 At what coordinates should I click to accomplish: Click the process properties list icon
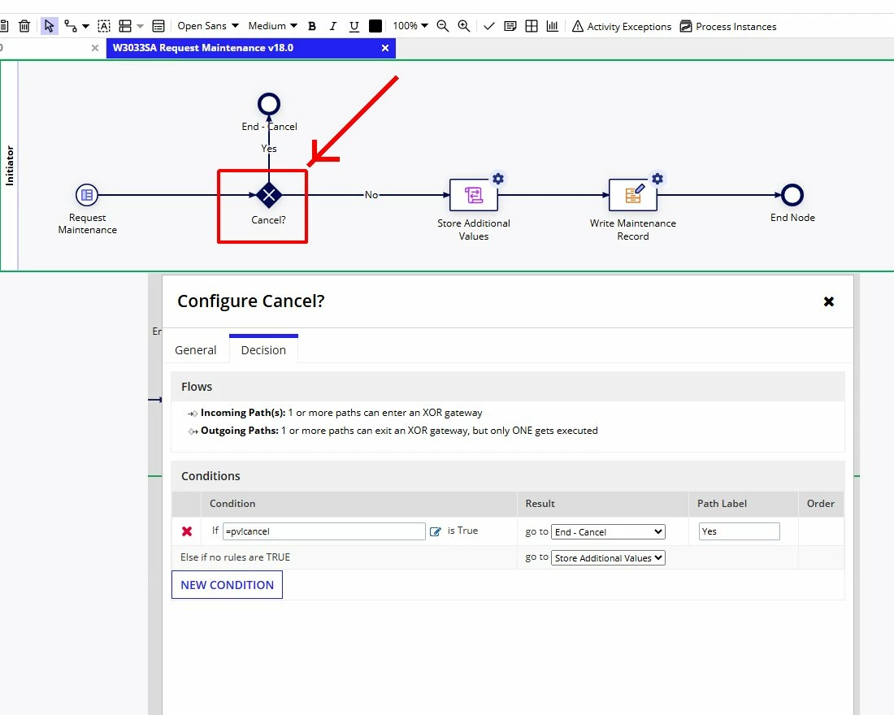[x=158, y=26]
